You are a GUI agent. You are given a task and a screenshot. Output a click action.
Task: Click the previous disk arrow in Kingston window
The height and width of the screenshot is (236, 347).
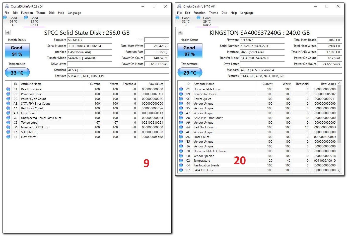[x=180, y=33]
